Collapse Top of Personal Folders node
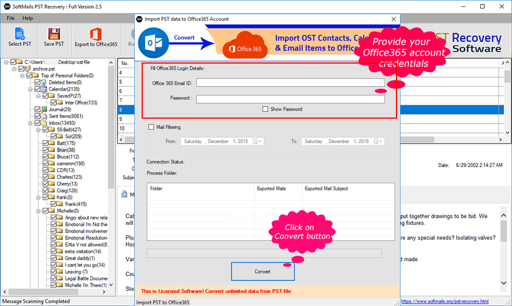 (22, 76)
